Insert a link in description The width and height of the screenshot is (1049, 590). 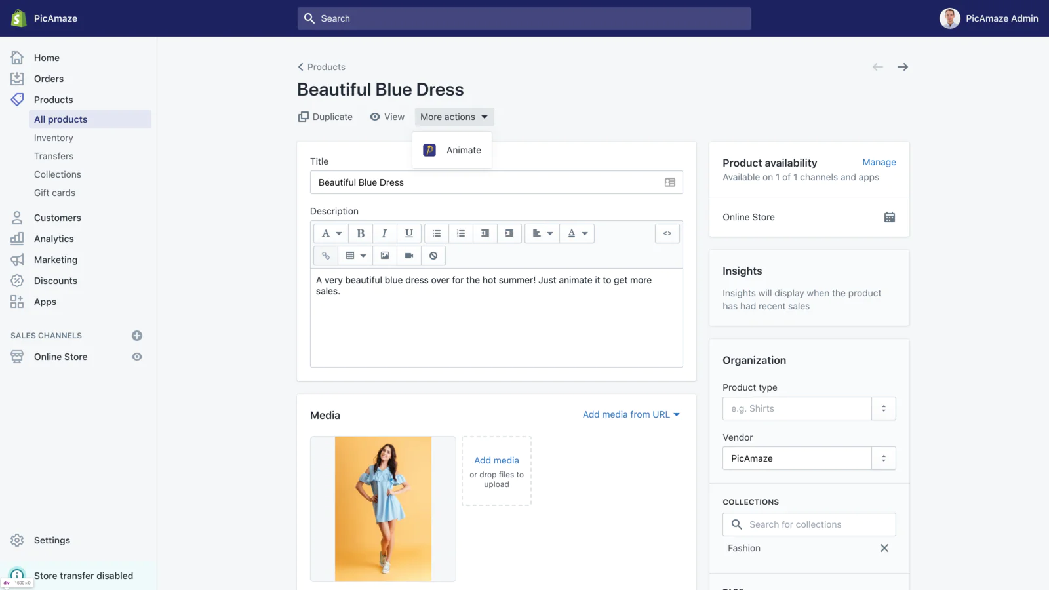326,256
